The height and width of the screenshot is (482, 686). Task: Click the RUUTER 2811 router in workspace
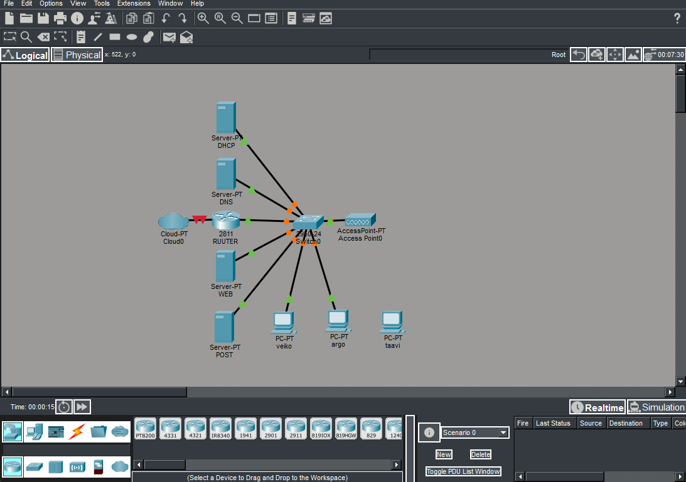[x=226, y=220]
